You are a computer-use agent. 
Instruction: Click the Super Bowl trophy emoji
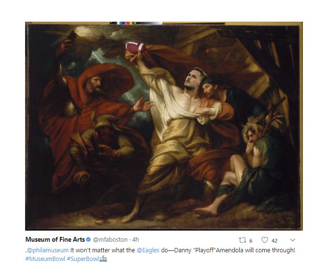[x=103, y=259]
